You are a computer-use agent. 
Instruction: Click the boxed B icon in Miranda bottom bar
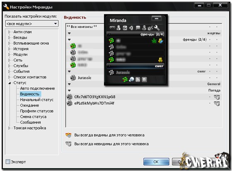(144, 80)
